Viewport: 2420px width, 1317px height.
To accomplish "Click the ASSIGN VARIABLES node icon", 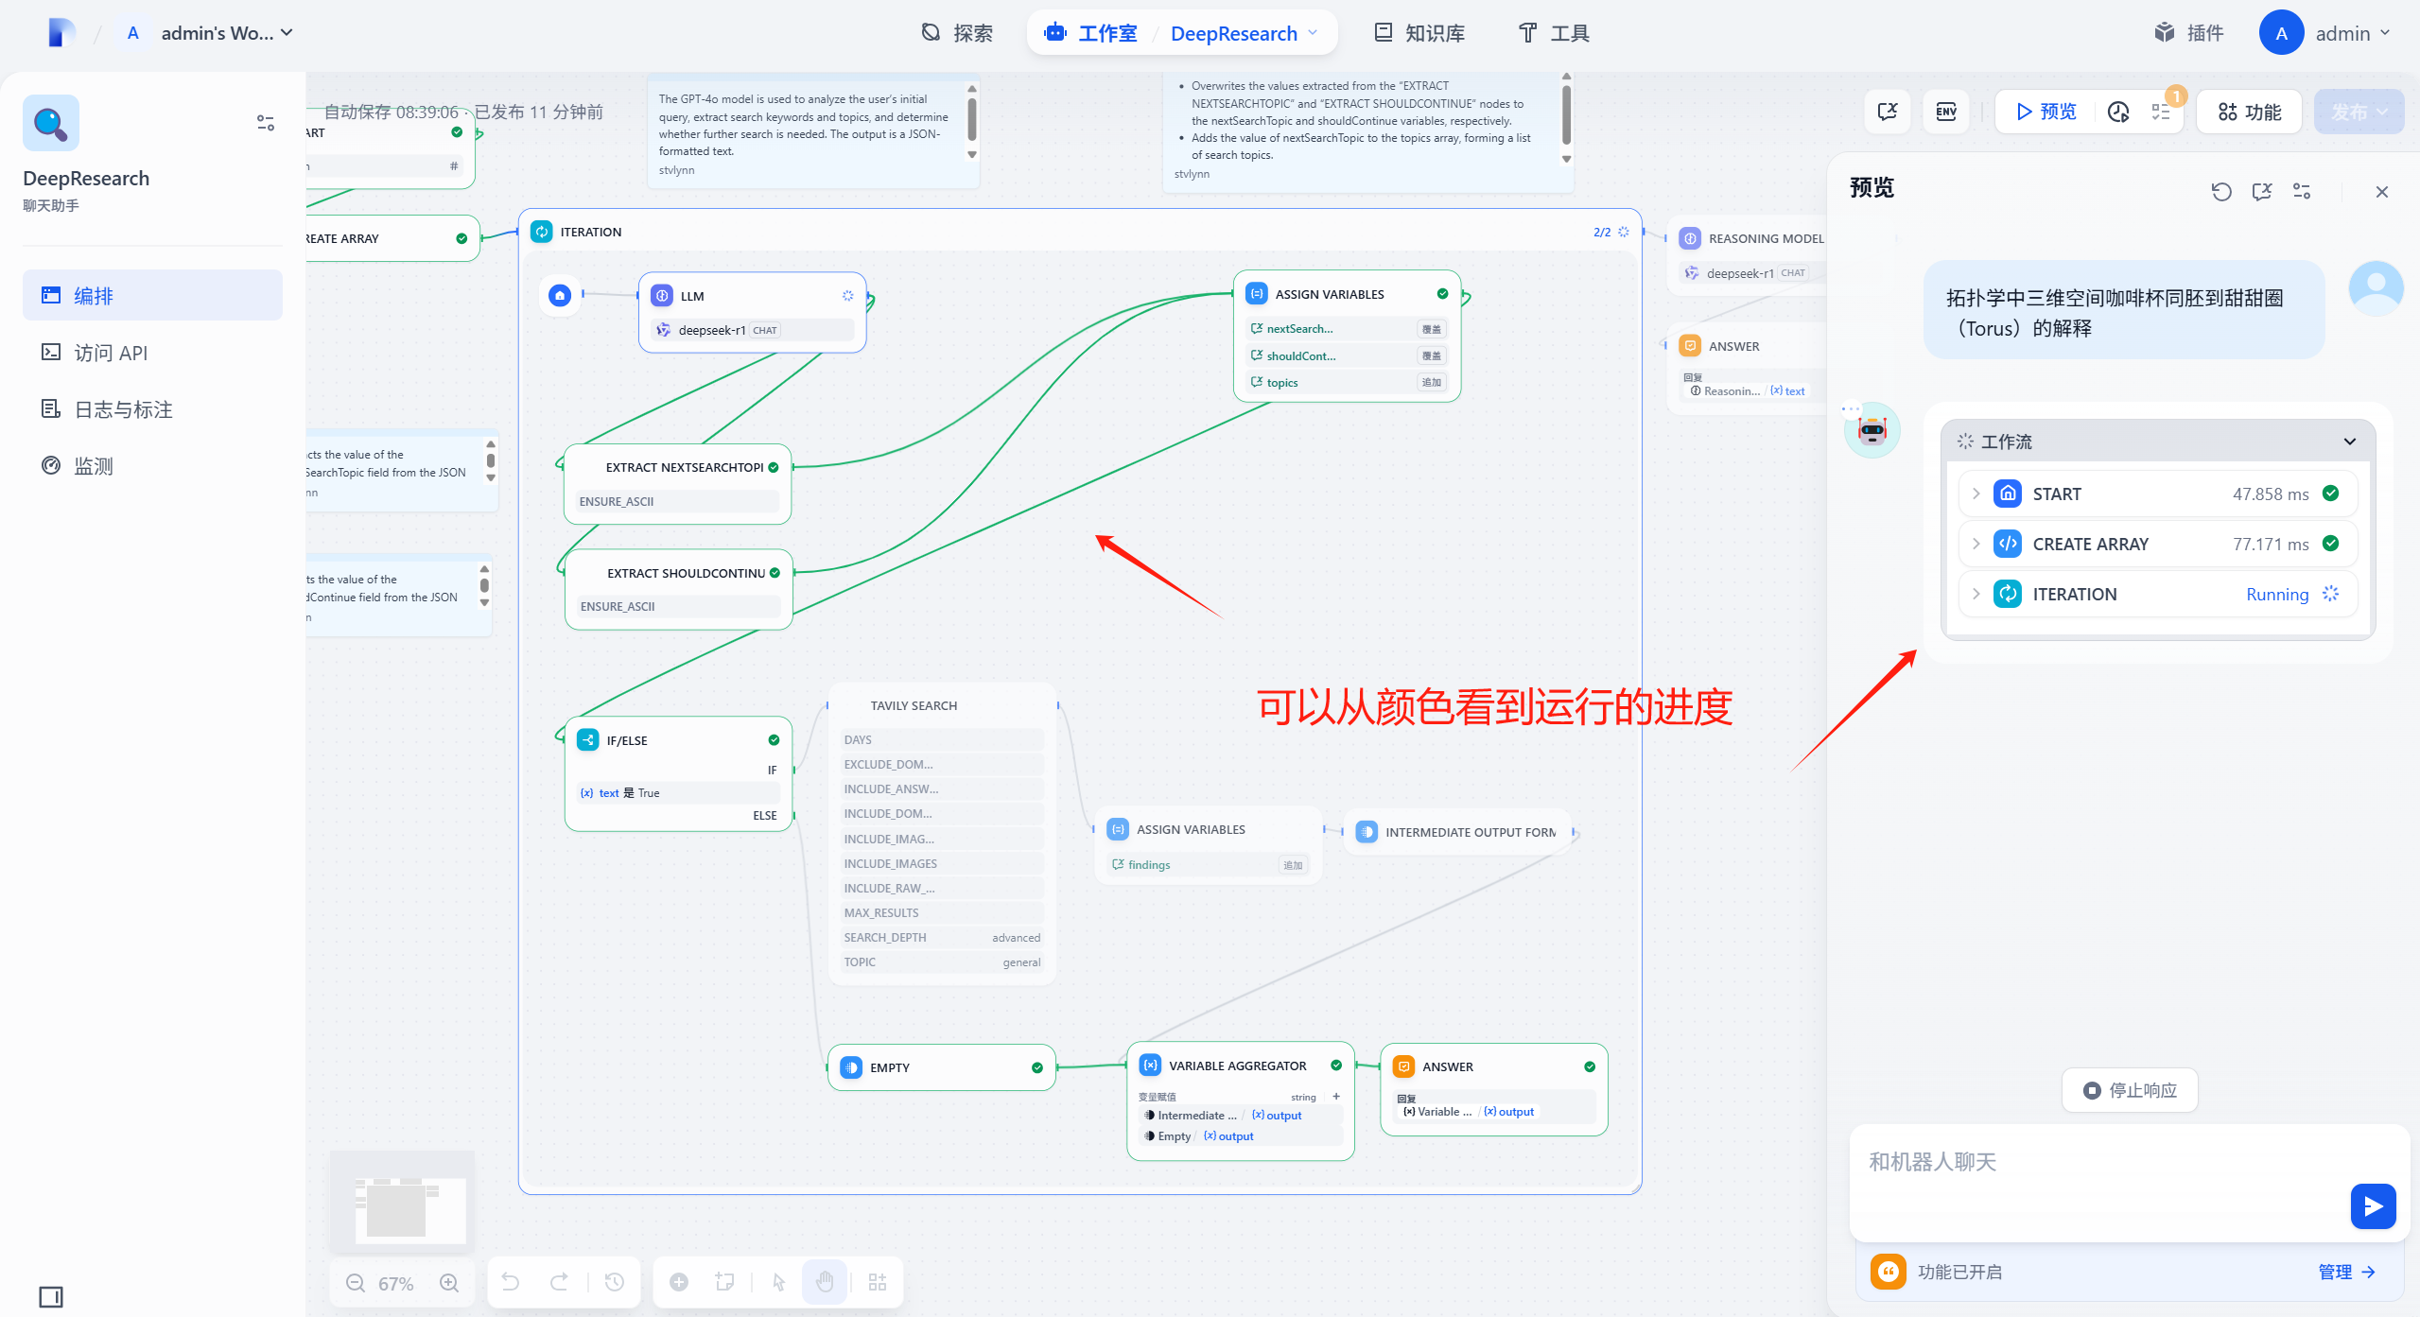I will pyautogui.click(x=1257, y=294).
